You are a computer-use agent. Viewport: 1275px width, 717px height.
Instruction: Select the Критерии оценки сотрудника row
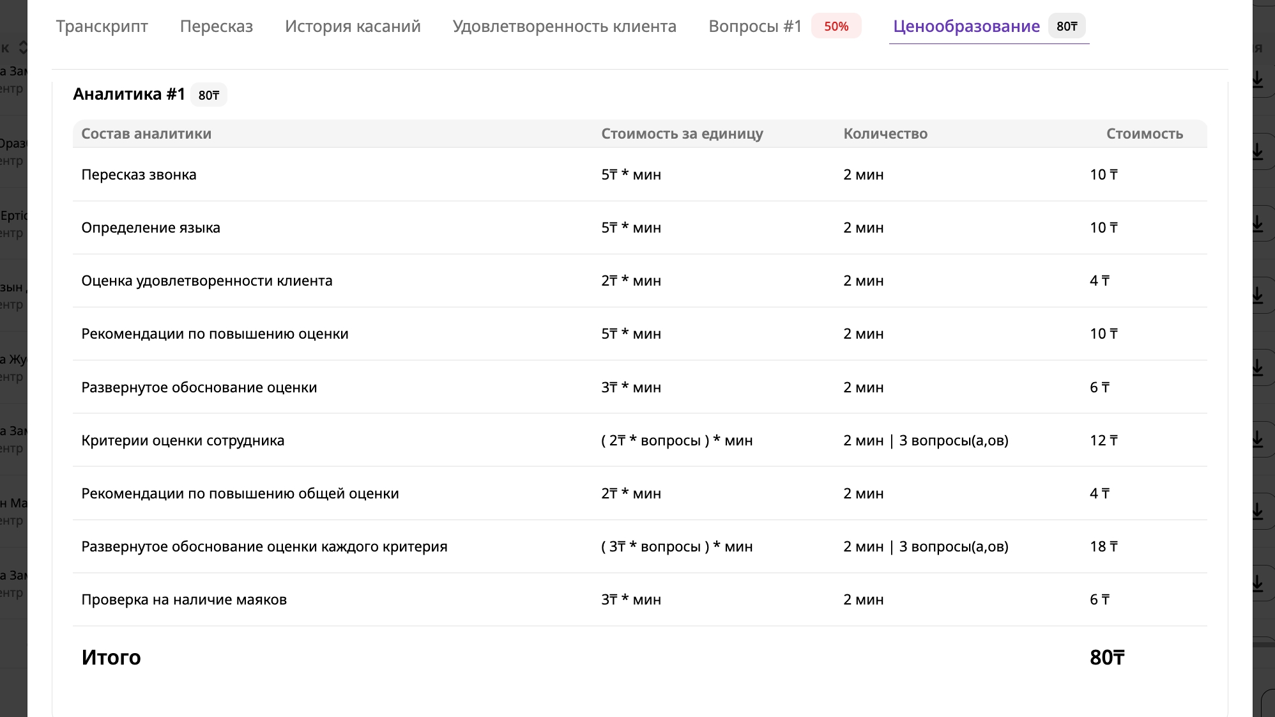pos(183,440)
